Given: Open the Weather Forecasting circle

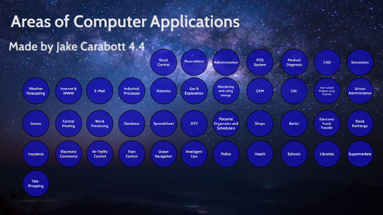Looking at the screenshot, I should [x=36, y=91].
